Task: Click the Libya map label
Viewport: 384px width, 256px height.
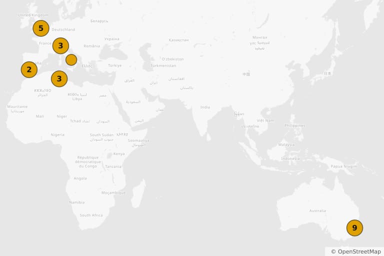Action: [77, 98]
